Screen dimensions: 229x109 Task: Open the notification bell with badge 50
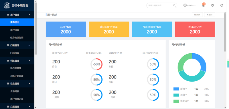[203, 5]
